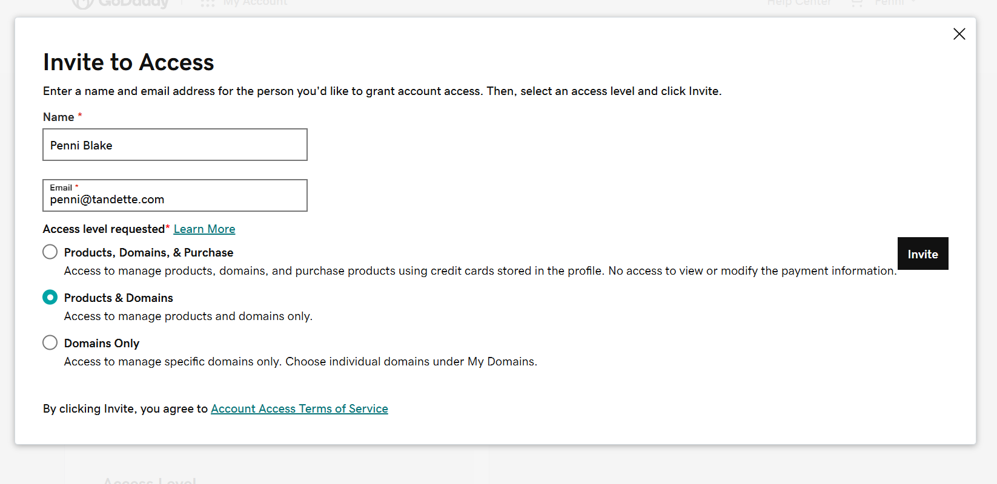Open the apps grid icon beside My Account

(x=208, y=4)
